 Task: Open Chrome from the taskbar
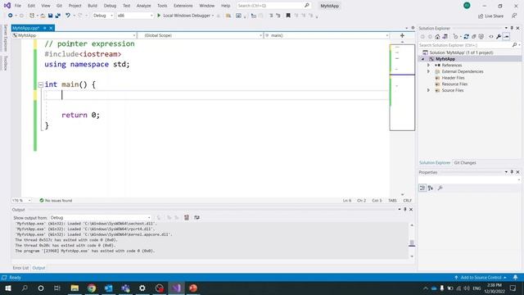(92, 288)
